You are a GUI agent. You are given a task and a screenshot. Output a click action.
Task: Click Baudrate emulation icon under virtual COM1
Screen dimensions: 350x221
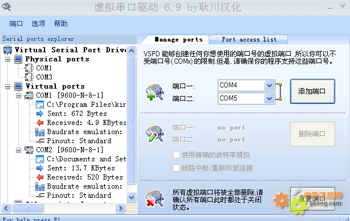[x=40, y=132]
